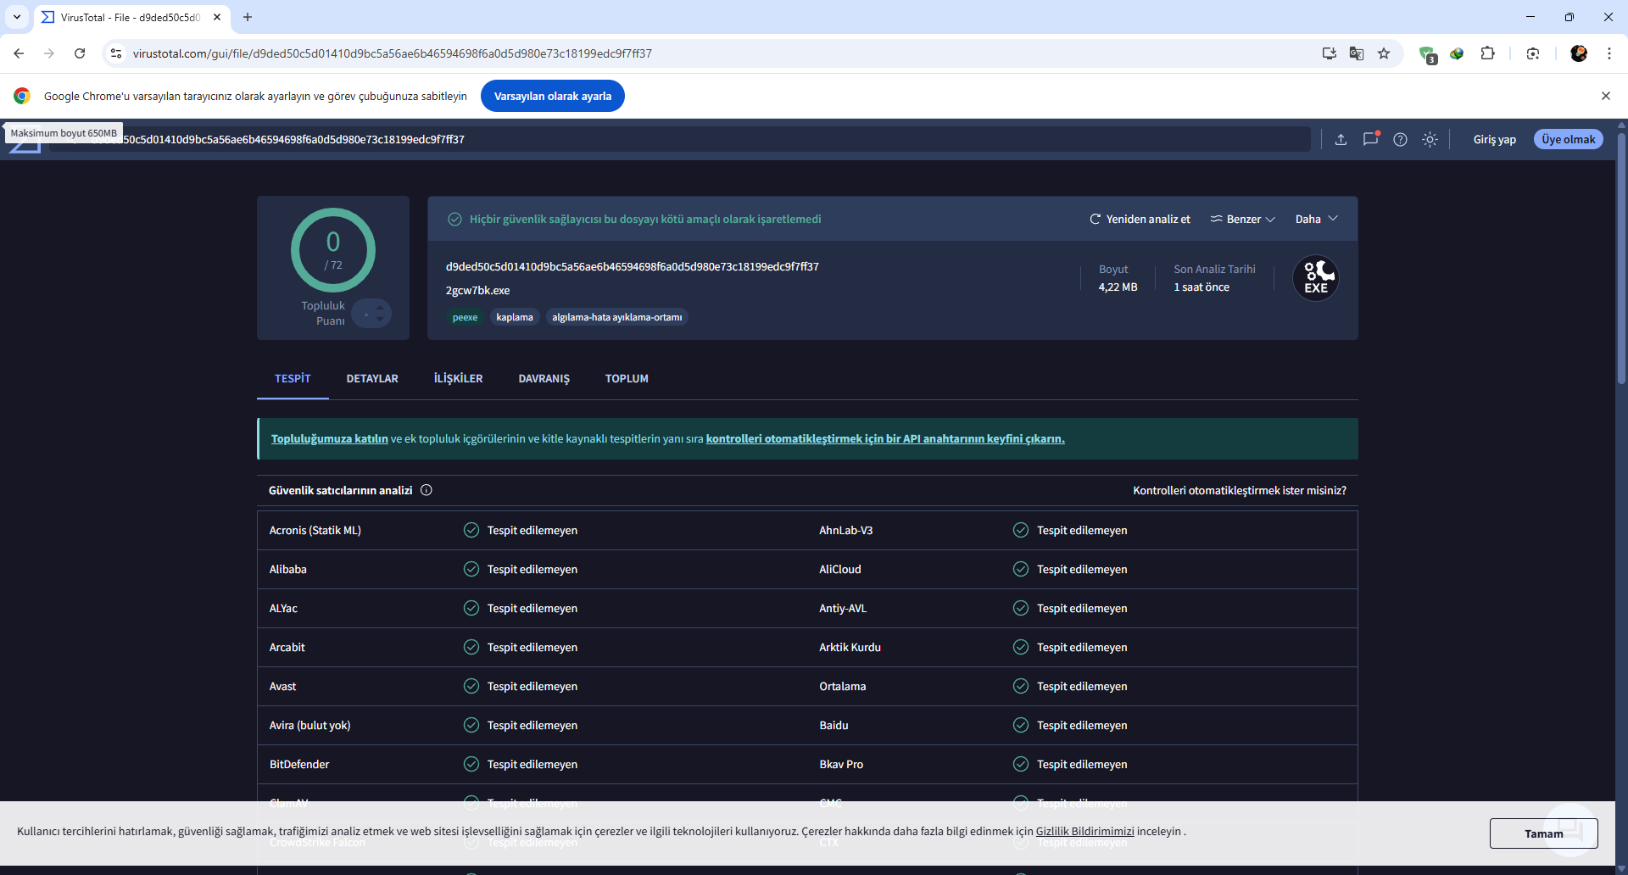Expand the Daha dropdown menu
The width and height of the screenshot is (1628, 875).
point(1317,219)
